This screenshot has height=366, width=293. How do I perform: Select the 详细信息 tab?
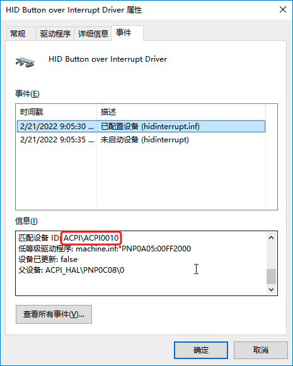[x=93, y=34]
